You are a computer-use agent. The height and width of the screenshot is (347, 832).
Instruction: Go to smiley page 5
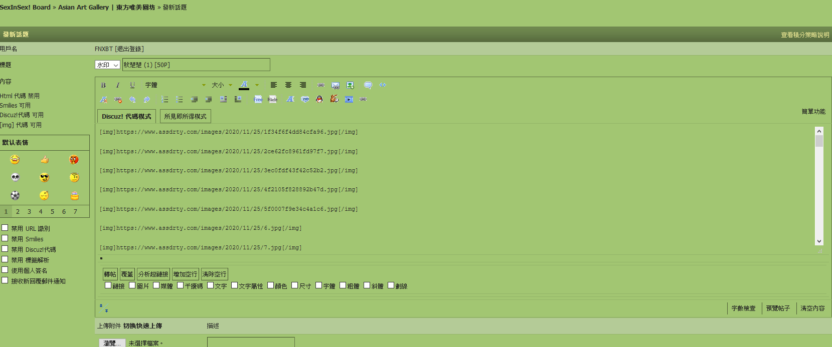pos(52,212)
